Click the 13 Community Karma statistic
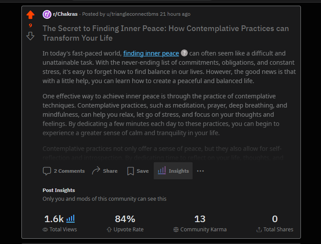The image size is (321, 244). click(x=200, y=219)
